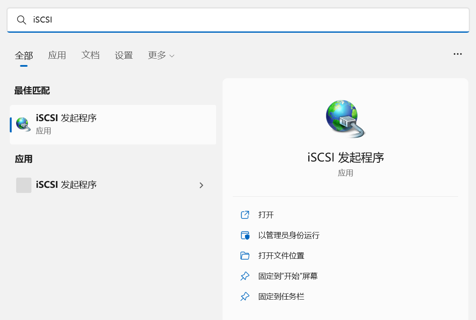Switch to the 应用 tab
The image size is (476, 320).
click(57, 55)
